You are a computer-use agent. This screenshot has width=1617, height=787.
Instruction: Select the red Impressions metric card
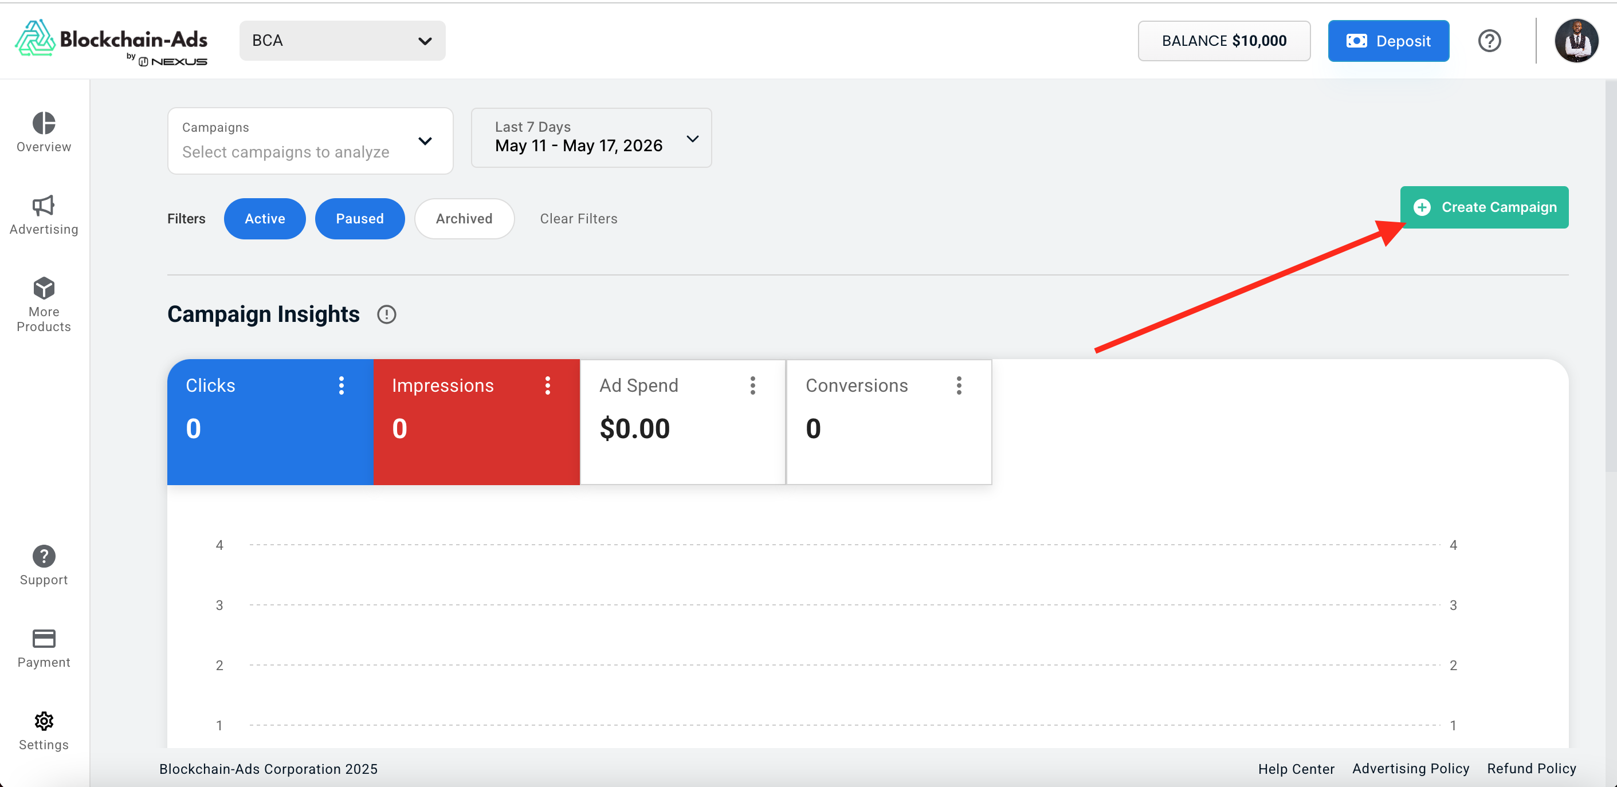(x=476, y=422)
